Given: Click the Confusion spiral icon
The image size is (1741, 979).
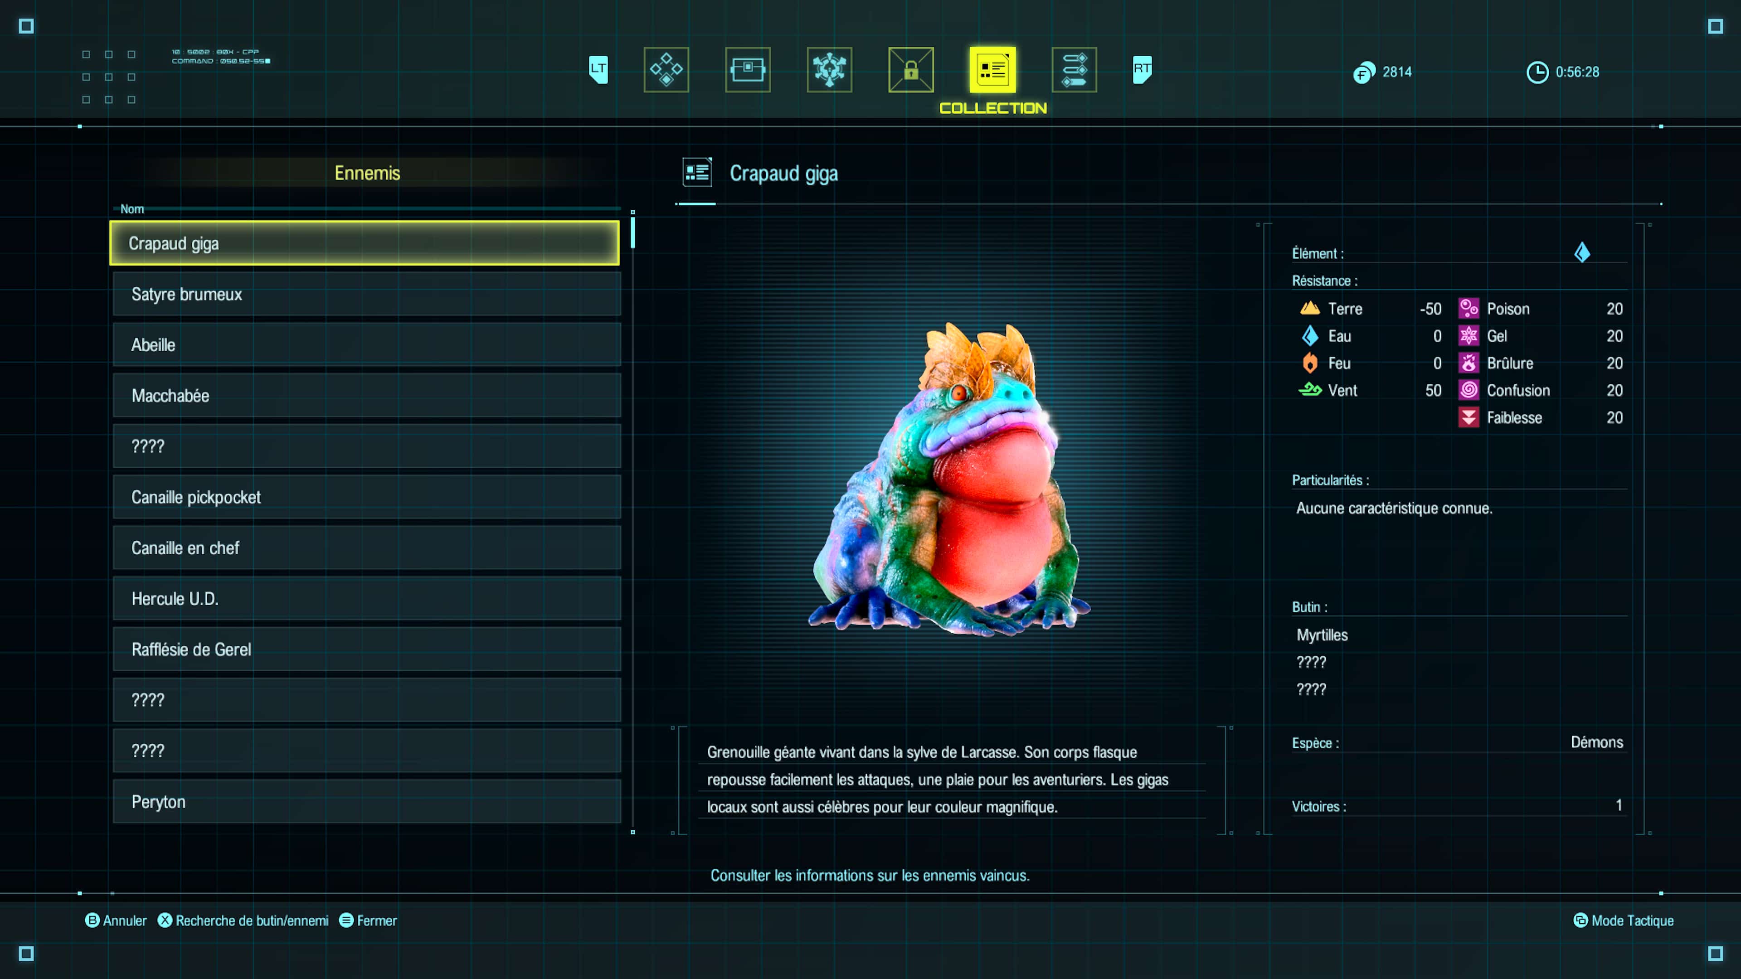Looking at the screenshot, I should click(x=1469, y=390).
